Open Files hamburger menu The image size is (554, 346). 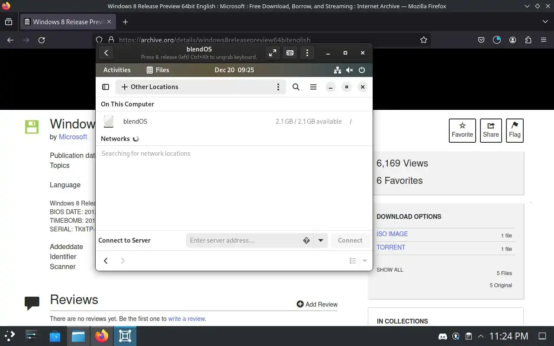pyautogui.click(x=313, y=87)
